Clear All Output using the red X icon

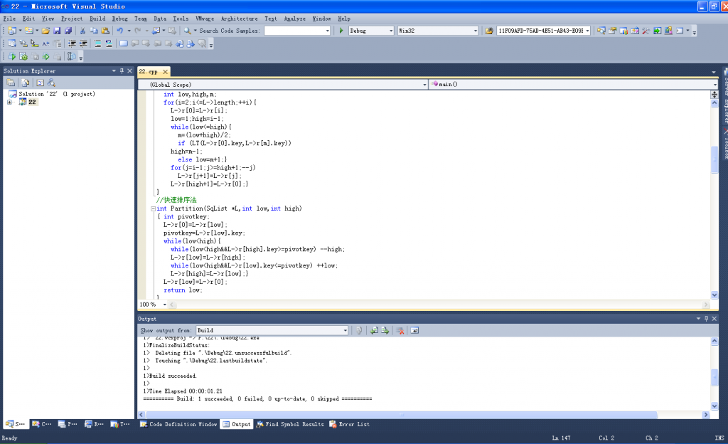pos(398,330)
